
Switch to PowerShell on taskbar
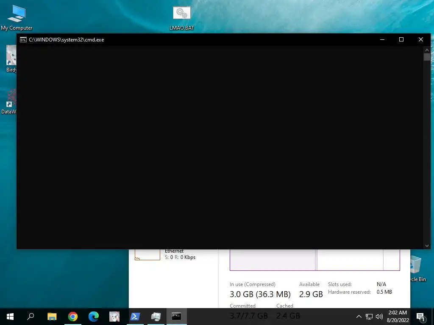pos(135,317)
